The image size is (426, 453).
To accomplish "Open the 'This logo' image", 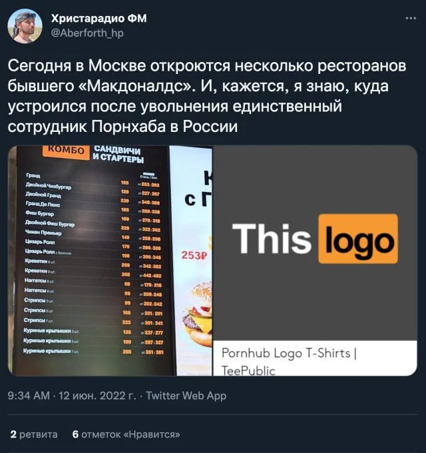I will [x=315, y=243].
